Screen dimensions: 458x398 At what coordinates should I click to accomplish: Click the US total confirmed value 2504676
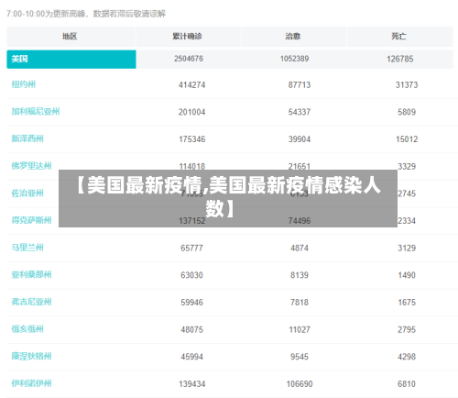click(189, 59)
